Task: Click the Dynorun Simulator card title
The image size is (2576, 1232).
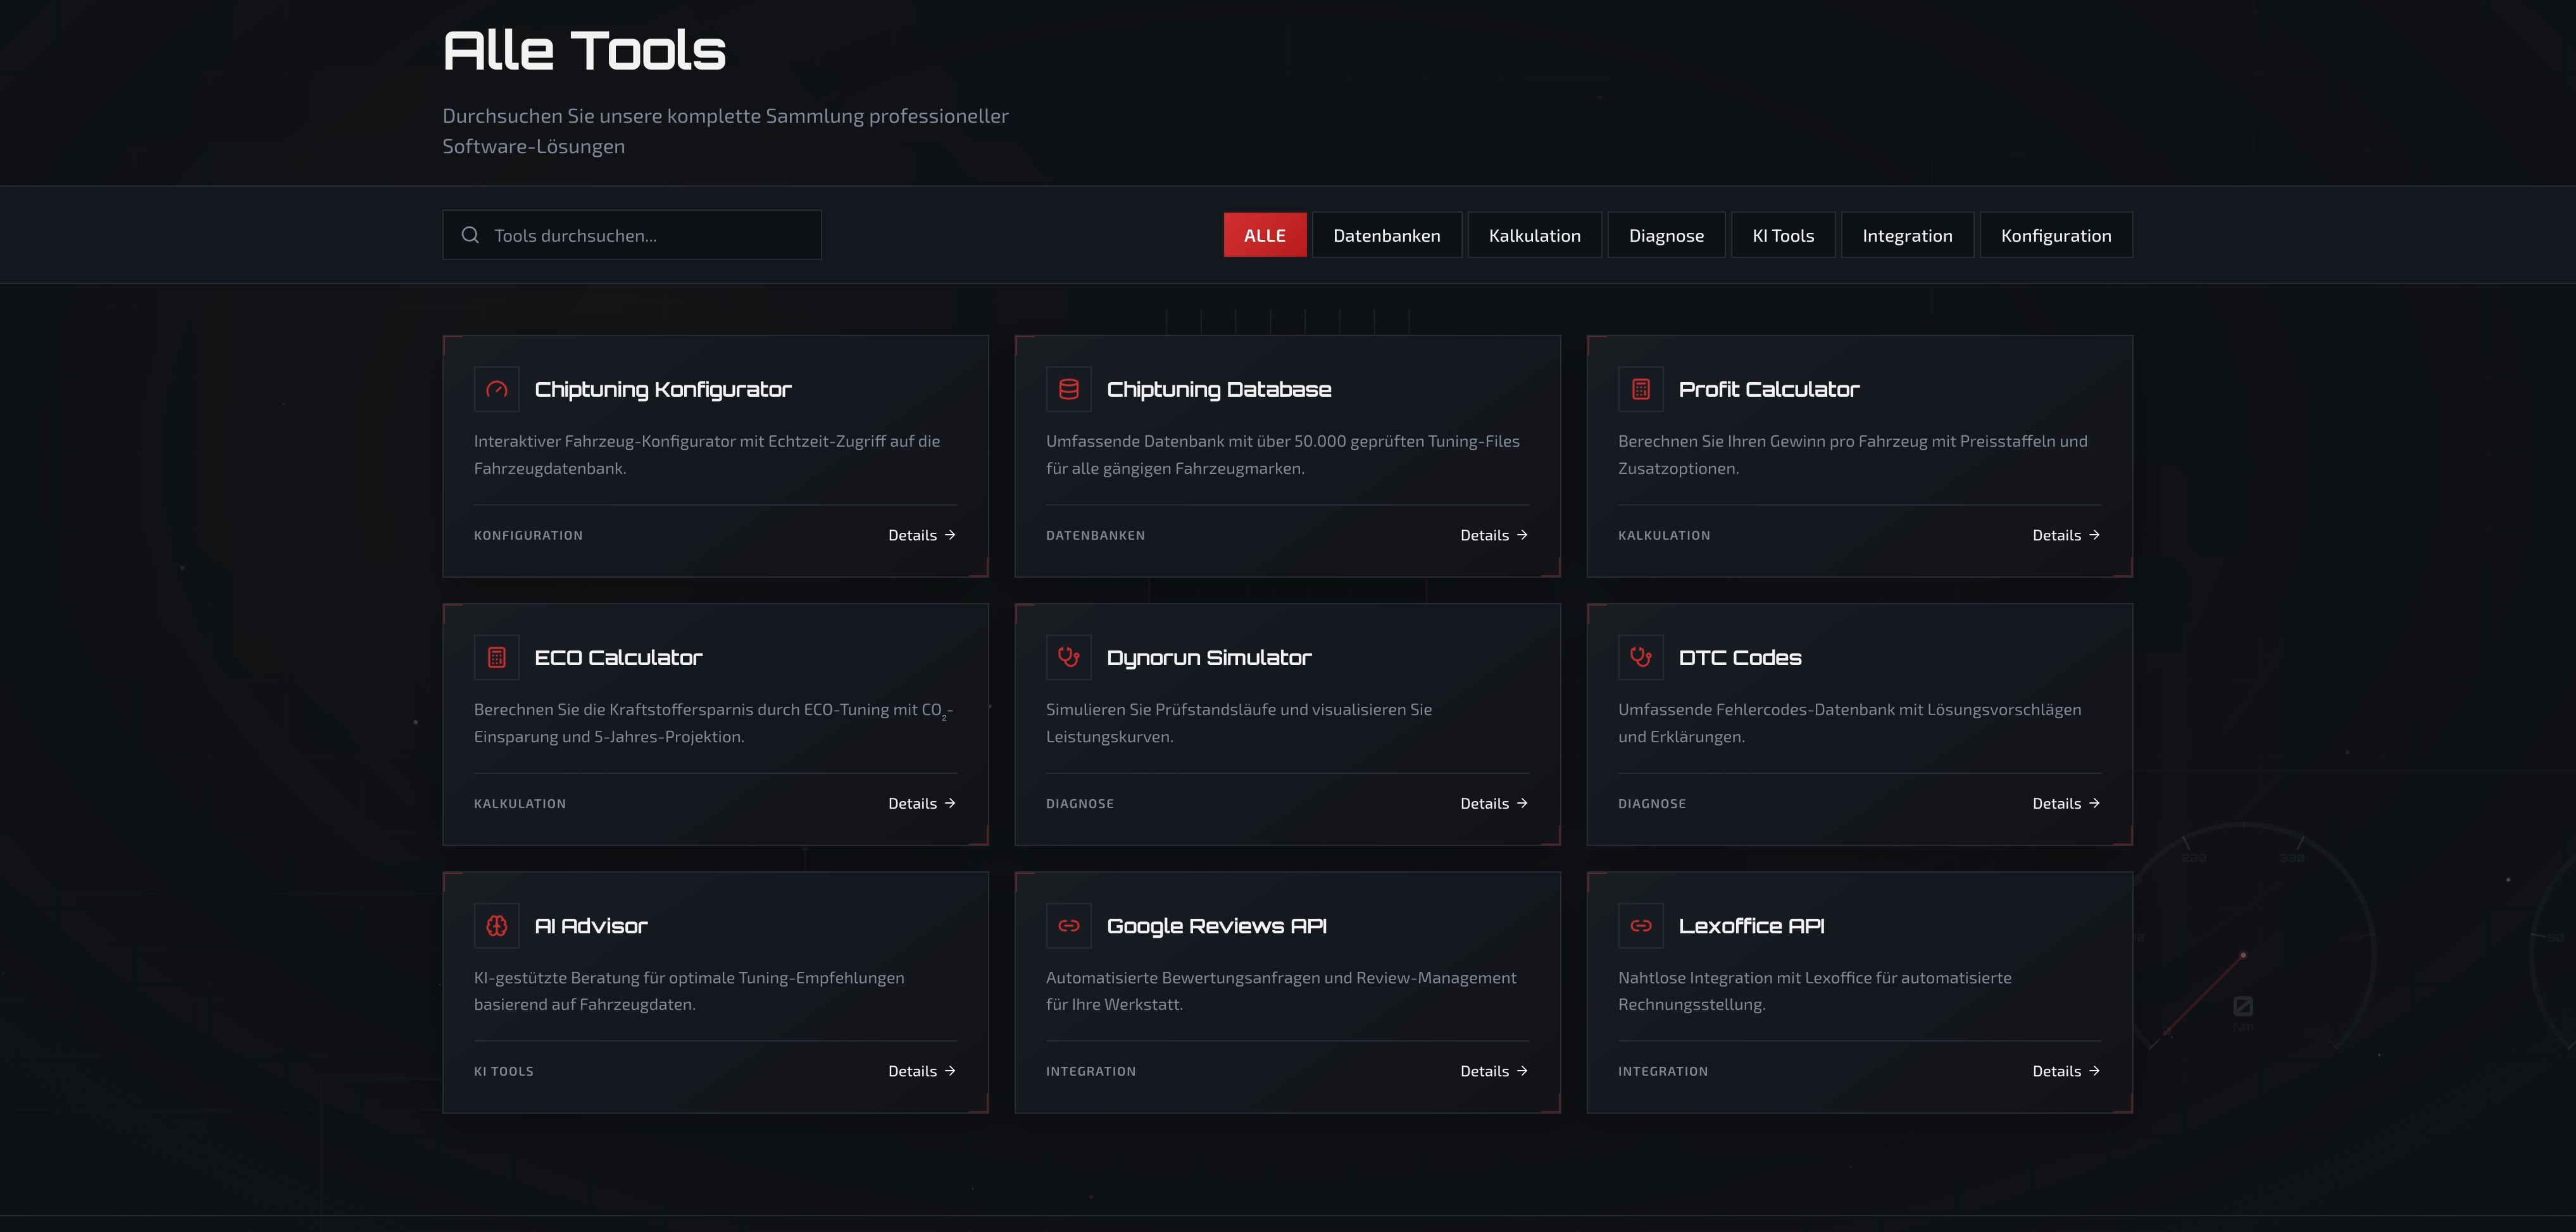Action: [1209, 658]
